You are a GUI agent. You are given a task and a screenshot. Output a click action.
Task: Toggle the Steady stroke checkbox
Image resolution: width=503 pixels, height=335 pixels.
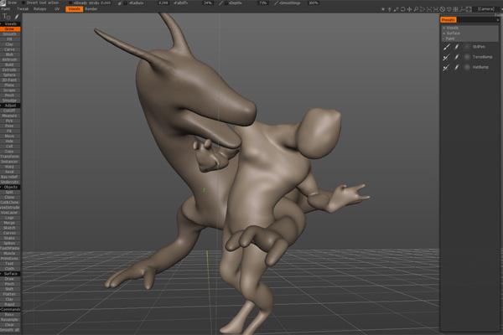click(70, 3)
